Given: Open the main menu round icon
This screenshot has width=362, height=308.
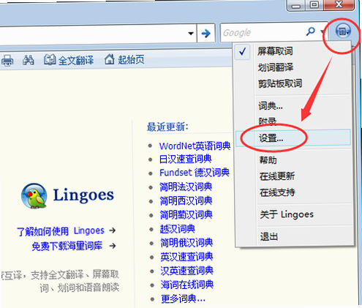Looking at the screenshot, I should [x=343, y=31].
